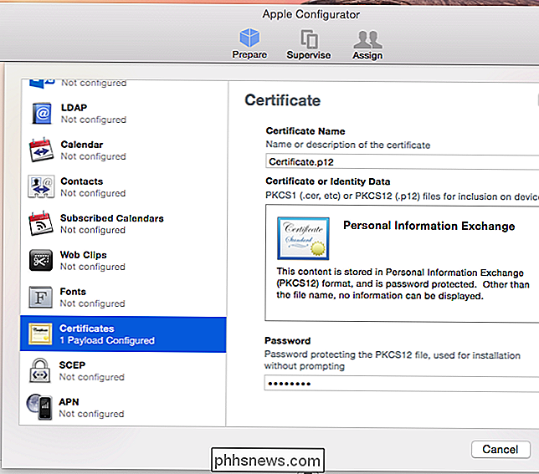Open the Prepare cube icon
539x474 pixels.
pos(249,38)
